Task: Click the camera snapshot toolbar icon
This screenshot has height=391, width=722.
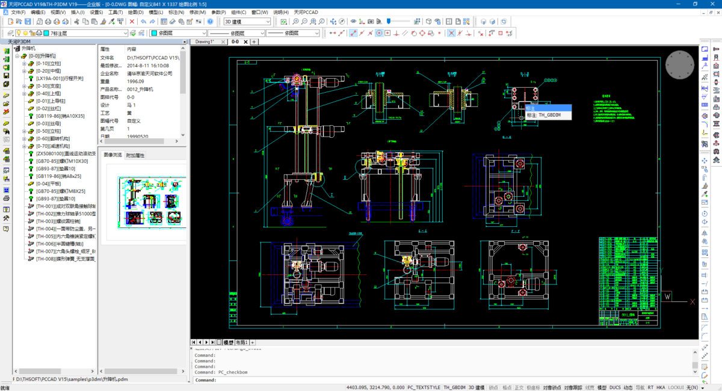Action: (x=371, y=21)
